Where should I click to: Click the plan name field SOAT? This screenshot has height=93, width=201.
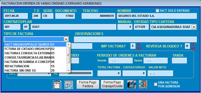(74, 27)
